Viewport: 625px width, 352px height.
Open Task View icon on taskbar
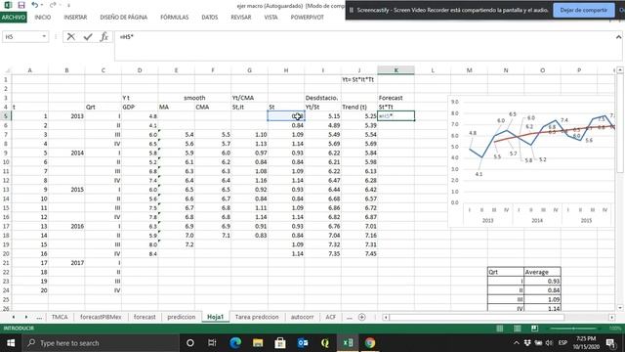(212, 343)
